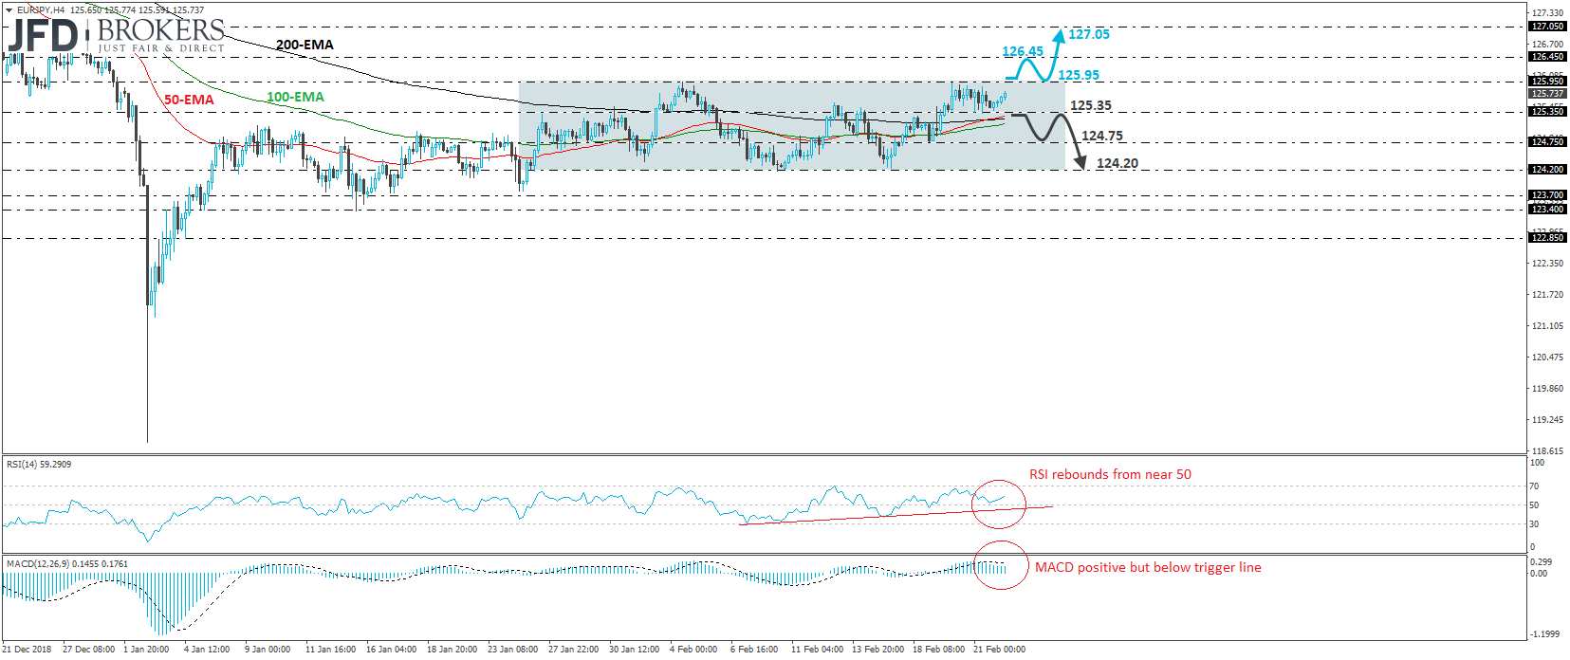Image resolution: width=1570 pixels, height=660 pixels.
Task: Click the MACD(12,26,9) indicator title
Action: (x=66, y=564)
